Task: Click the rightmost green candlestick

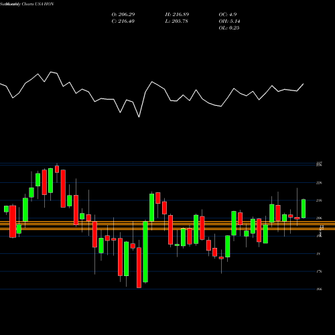Action: (304, 208)
